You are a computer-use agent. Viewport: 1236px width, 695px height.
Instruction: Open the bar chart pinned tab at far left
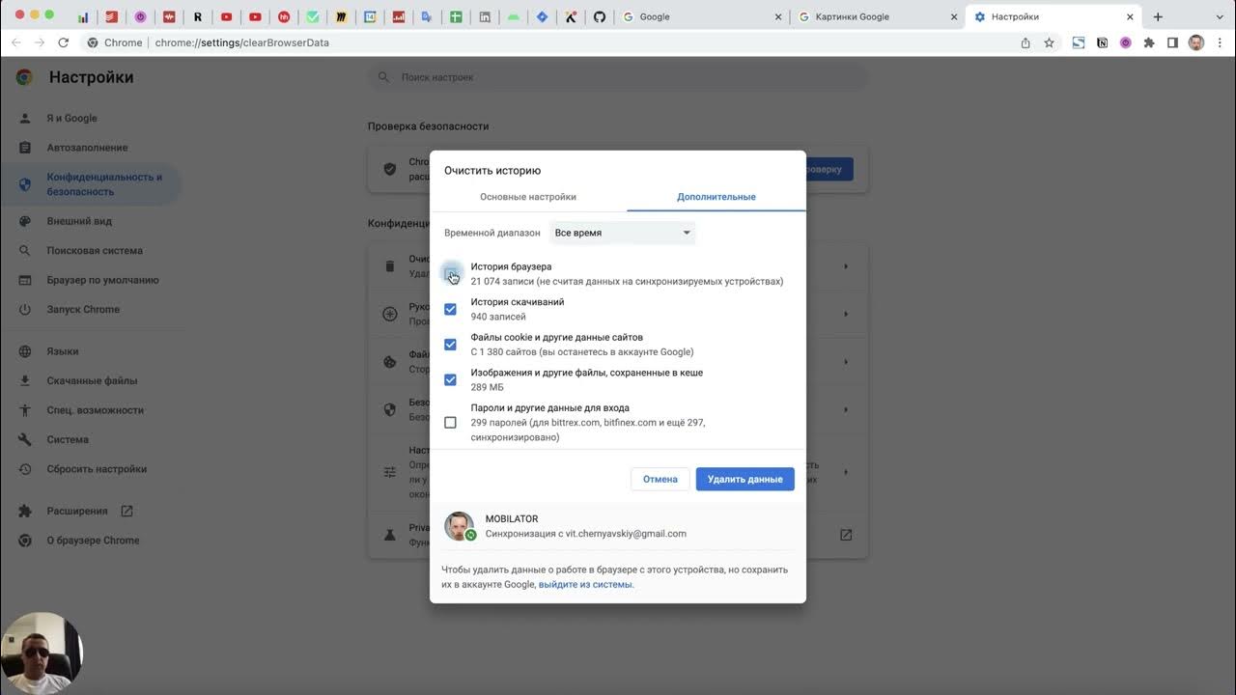tap(83, 16)
